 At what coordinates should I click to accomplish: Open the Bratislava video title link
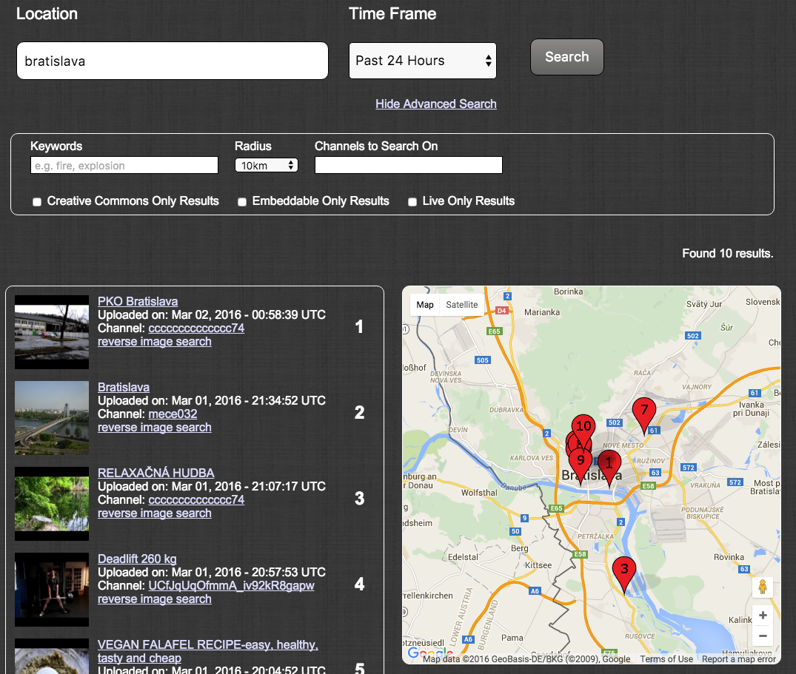coord(124,387)
